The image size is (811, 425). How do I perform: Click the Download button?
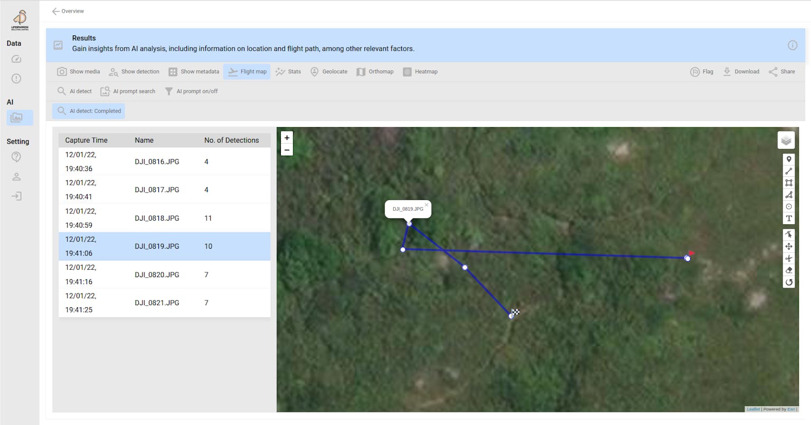740,71
